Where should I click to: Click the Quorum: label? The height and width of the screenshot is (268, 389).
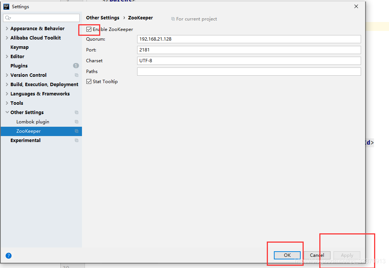[95, 39]
